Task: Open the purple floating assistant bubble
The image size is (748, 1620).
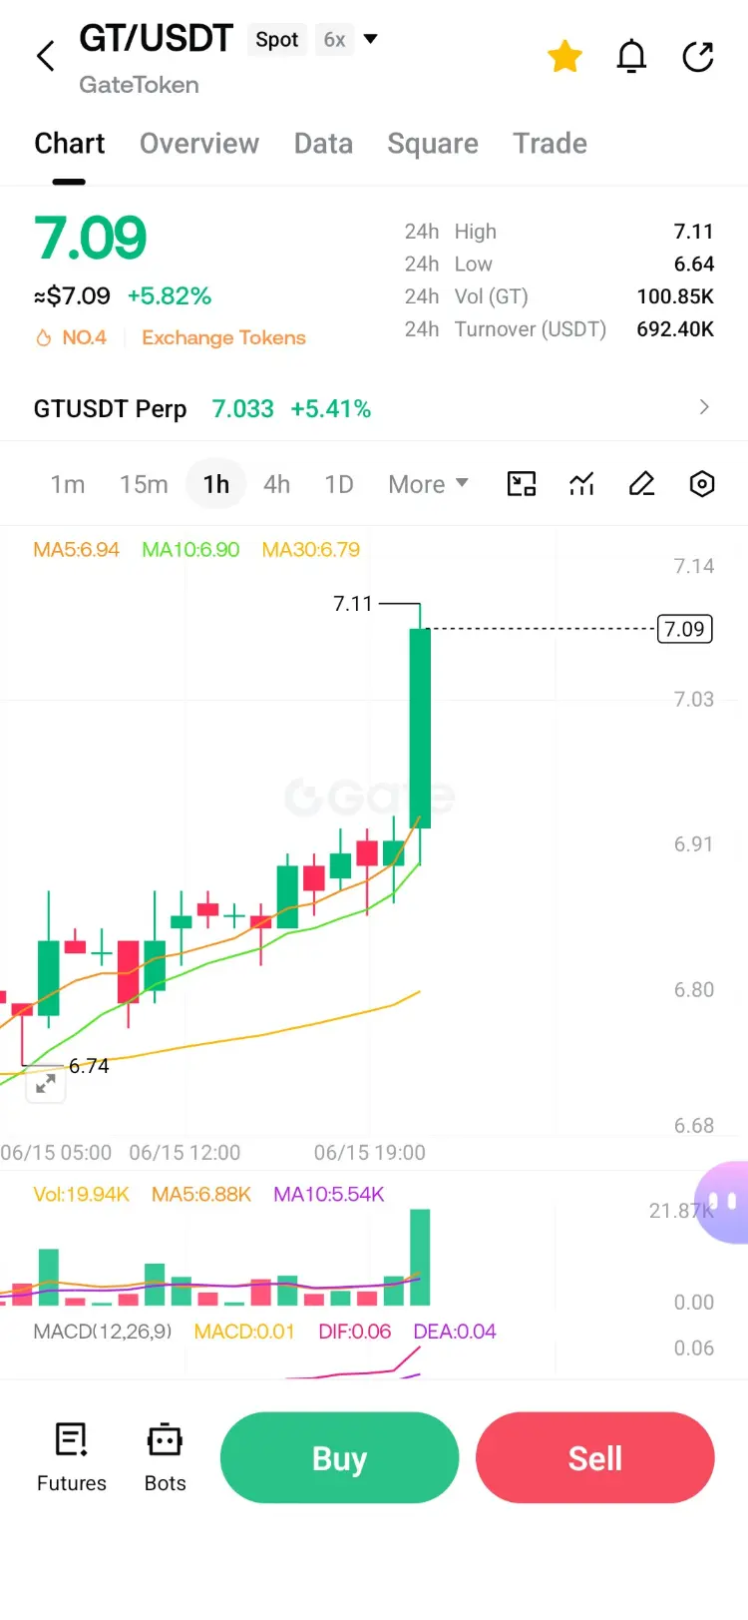Action: tap(723, 1203)
